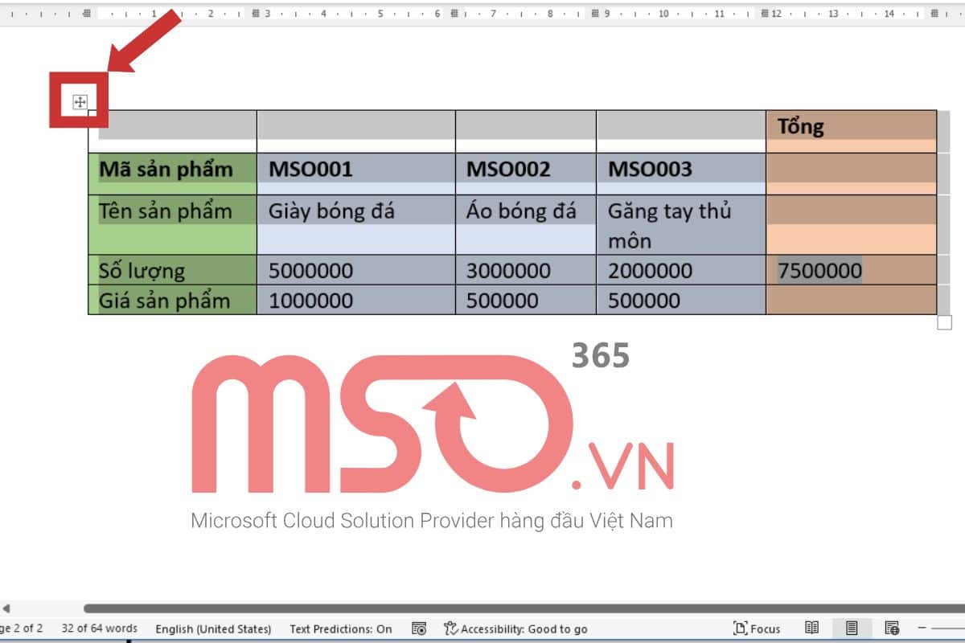The image size is (965, 643).
Task: Toggle Text Predictions: On setting
Action: point(341,629)
